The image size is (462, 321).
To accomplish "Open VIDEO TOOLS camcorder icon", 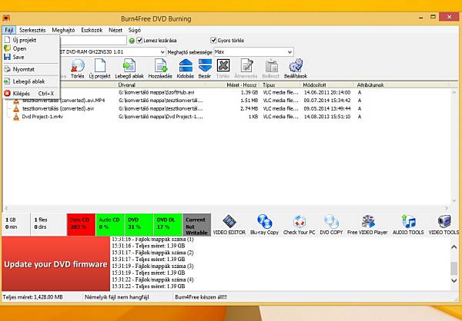I will point(444,221).
